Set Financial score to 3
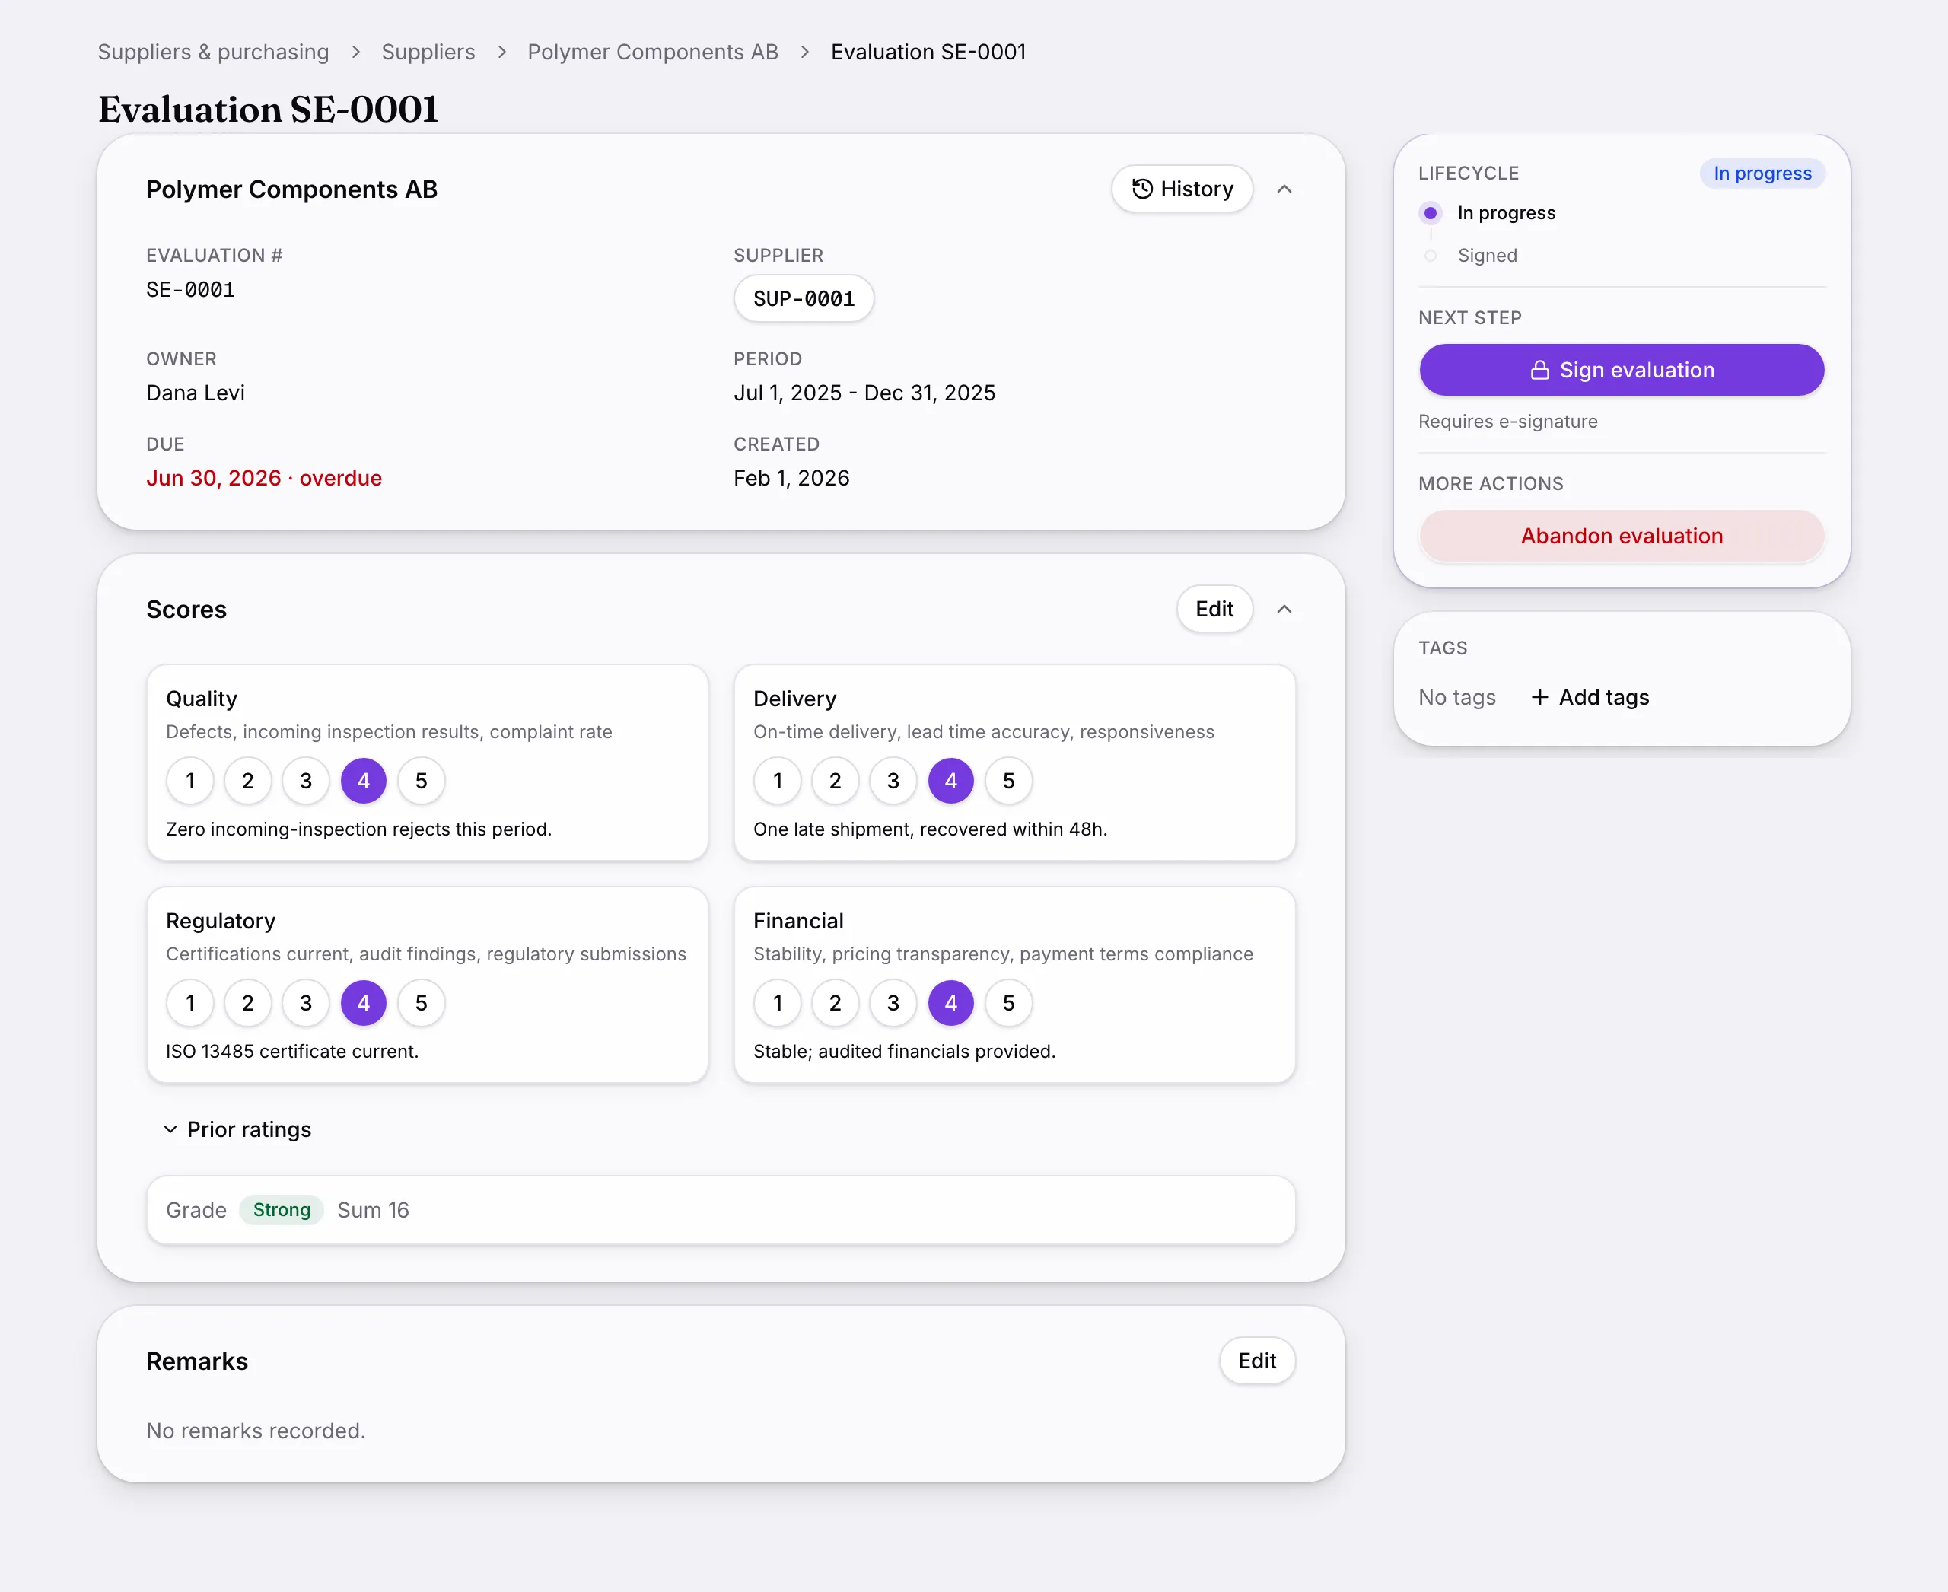Image resolution: width=1948 pixels, height=1592 pixels. (x=893, y=1002)
